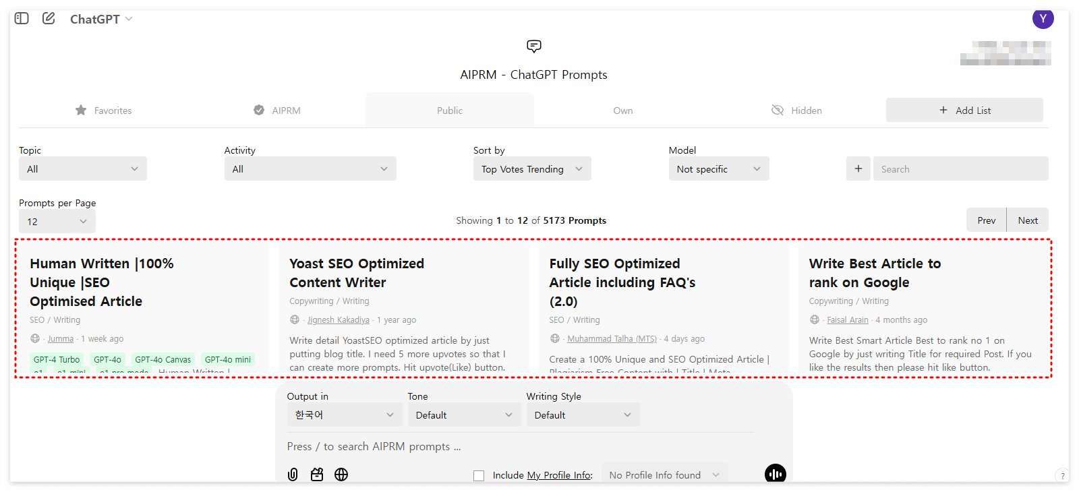Click the message box to search AIPRM prompts
The width and height of the screenshot is (1079, 492).
(x=519, y=446)
